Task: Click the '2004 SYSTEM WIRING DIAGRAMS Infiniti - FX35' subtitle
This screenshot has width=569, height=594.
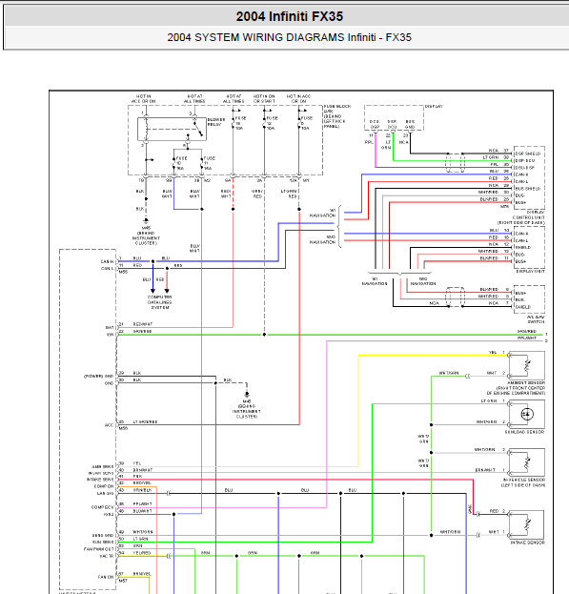Action: tap(289, 37)
